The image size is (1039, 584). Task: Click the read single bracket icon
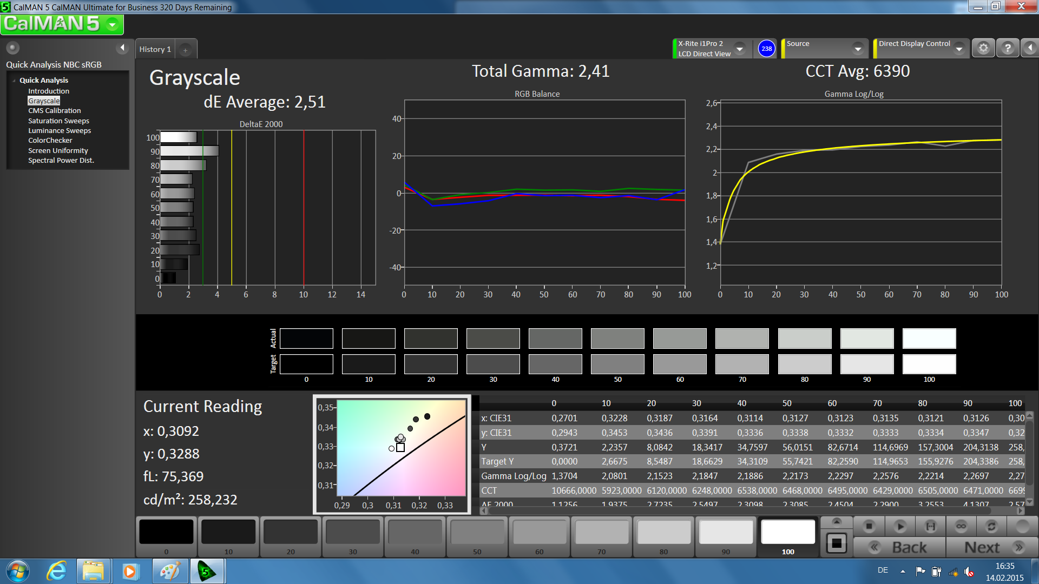pyautogui.click(x=930, y=526)
